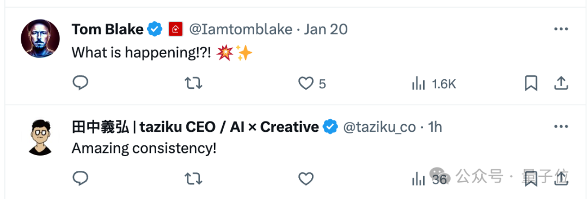The height and width of the screenshot is (199, 588).
Task: Click the Tom Blake display name
Action: 107,29
